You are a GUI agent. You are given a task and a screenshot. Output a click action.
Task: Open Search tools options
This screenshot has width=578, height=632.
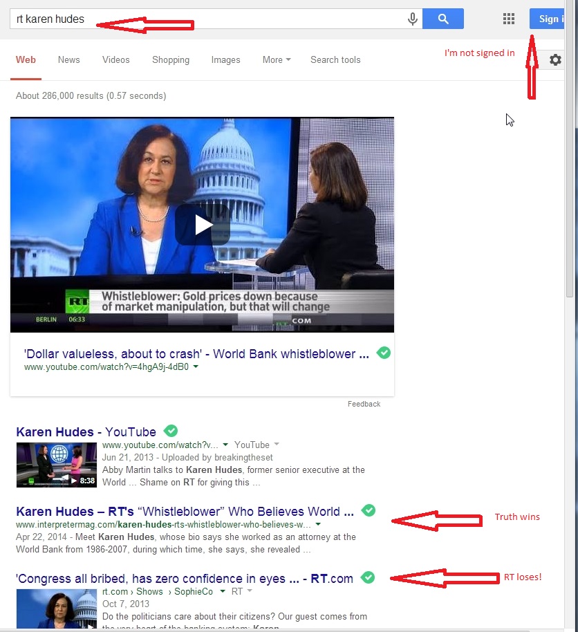[x=335, y=60]
